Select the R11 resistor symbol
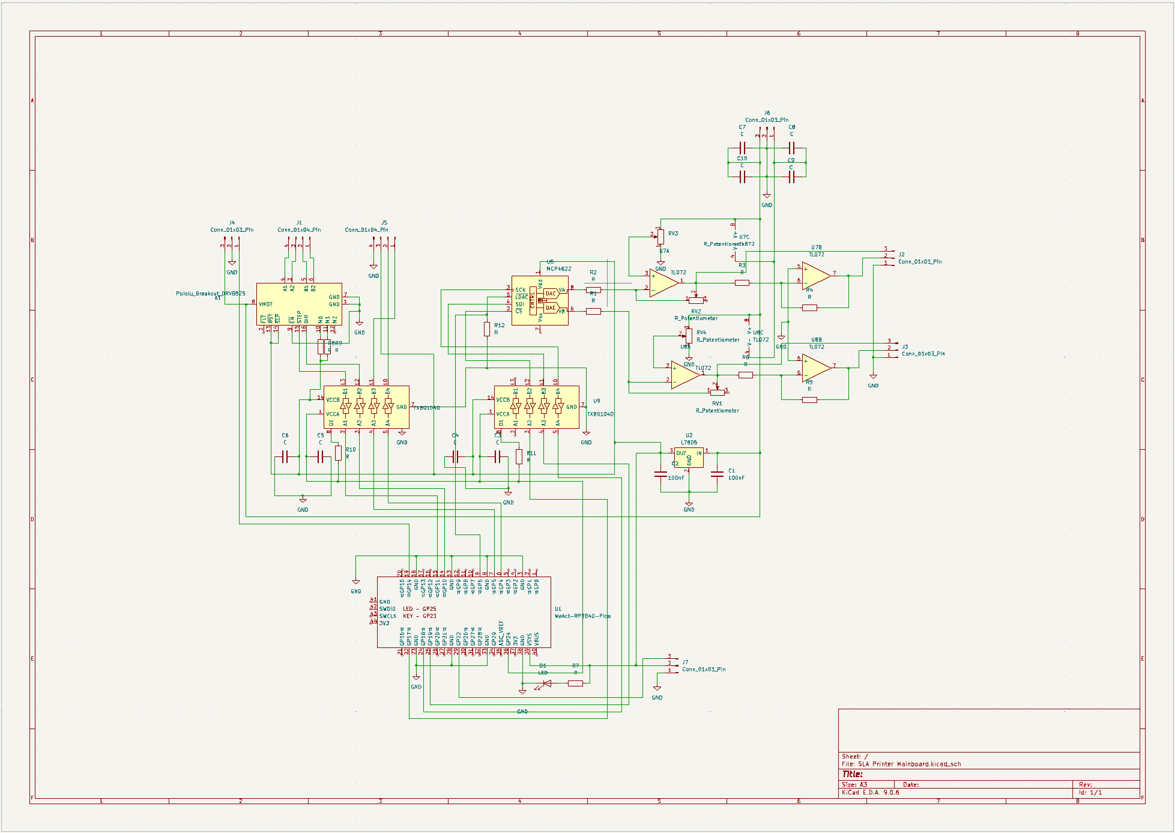Screen dimensions: 1175x833 pos(519,457)
